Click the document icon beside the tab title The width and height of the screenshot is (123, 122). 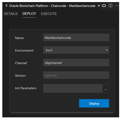tap(7, 6)
